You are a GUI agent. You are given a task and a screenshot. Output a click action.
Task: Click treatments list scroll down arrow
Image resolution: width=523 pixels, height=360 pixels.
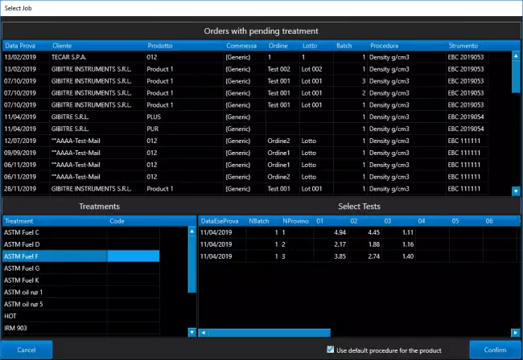191,332
